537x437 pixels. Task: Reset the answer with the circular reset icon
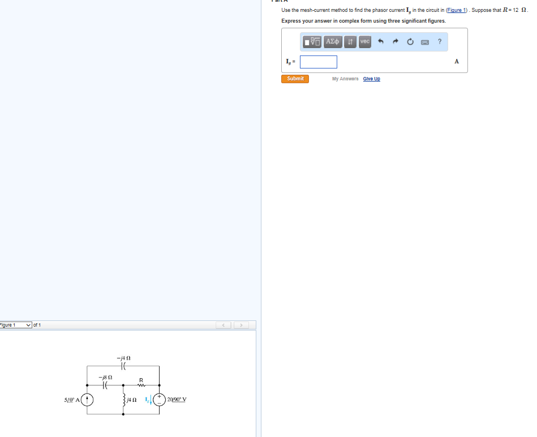(410, 41)
